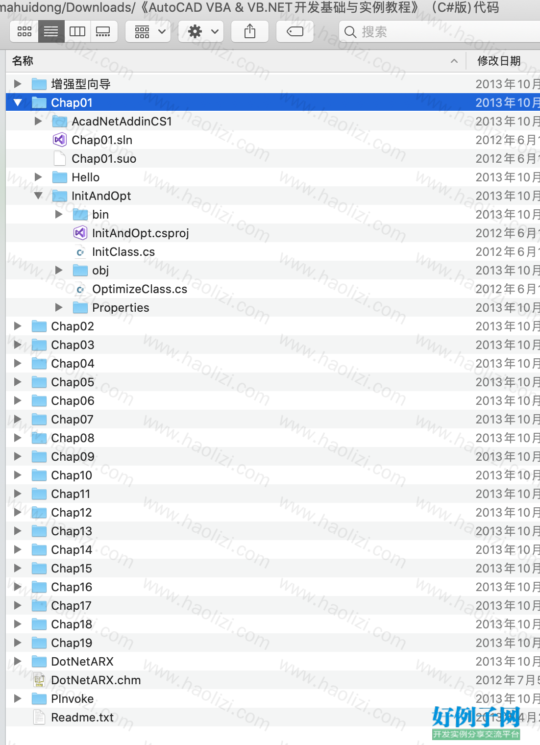Select the Chap01.sln file name
Viewport: 540px width, 745px height.
102,140
